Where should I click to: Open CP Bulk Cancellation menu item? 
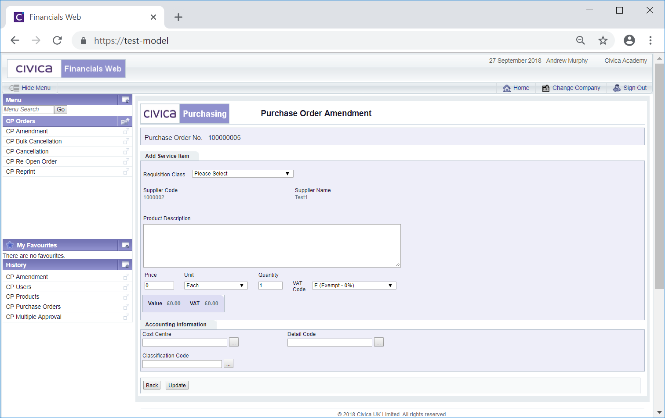coord(34,141)
